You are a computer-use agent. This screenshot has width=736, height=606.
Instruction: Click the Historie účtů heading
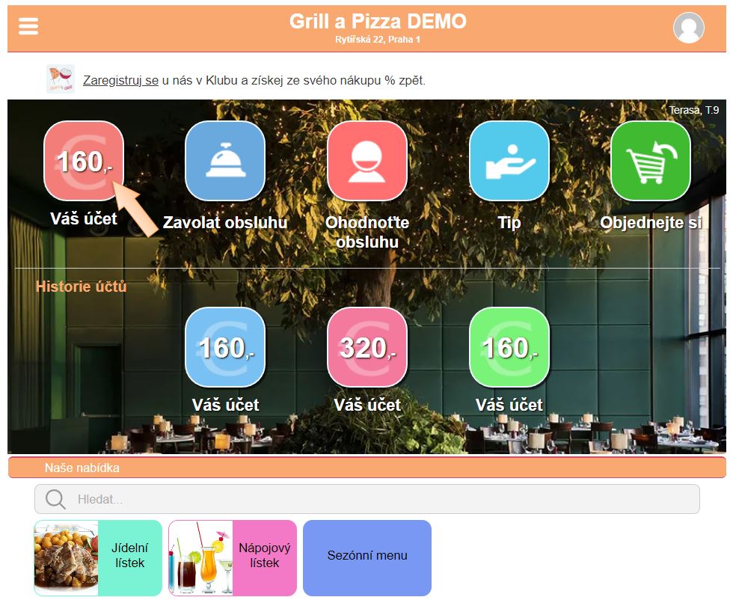click(x=82, y=287)
